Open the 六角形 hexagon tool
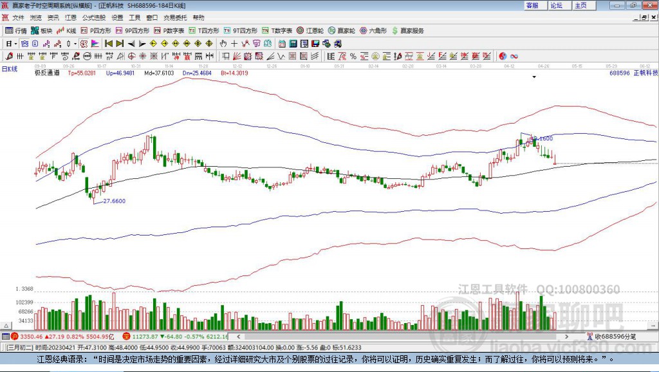659x372 pixels. pos(373,31)
